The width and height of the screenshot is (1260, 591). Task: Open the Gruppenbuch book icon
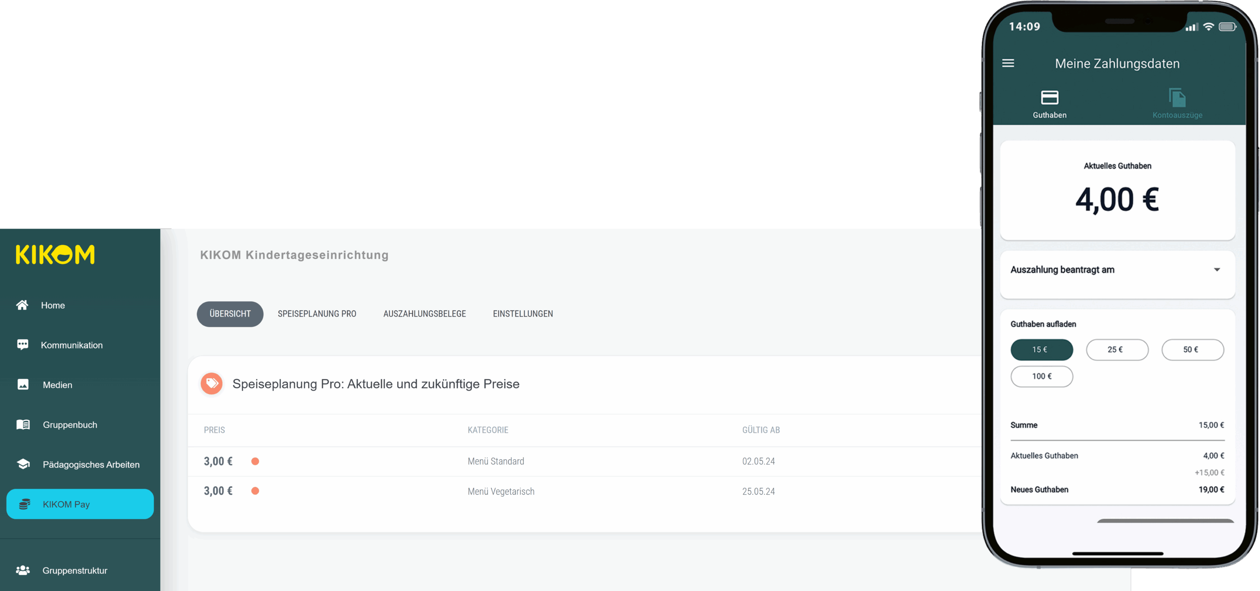(23, 424)
